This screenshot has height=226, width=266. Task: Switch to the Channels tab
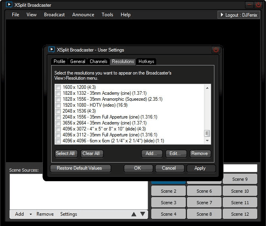pos(98,61)
